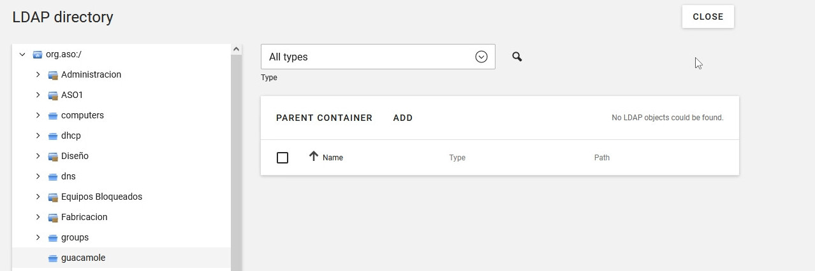815x271 pixels.
Task: Click the computers container icon
Action: pos(53,116)
